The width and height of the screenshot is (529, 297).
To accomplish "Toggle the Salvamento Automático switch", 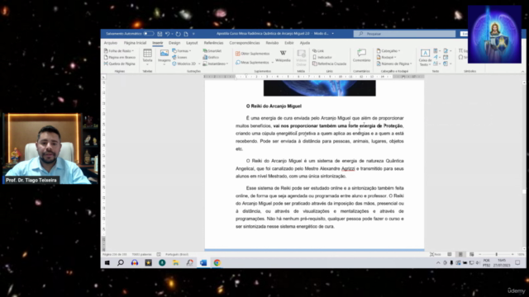I will (149, 34).
